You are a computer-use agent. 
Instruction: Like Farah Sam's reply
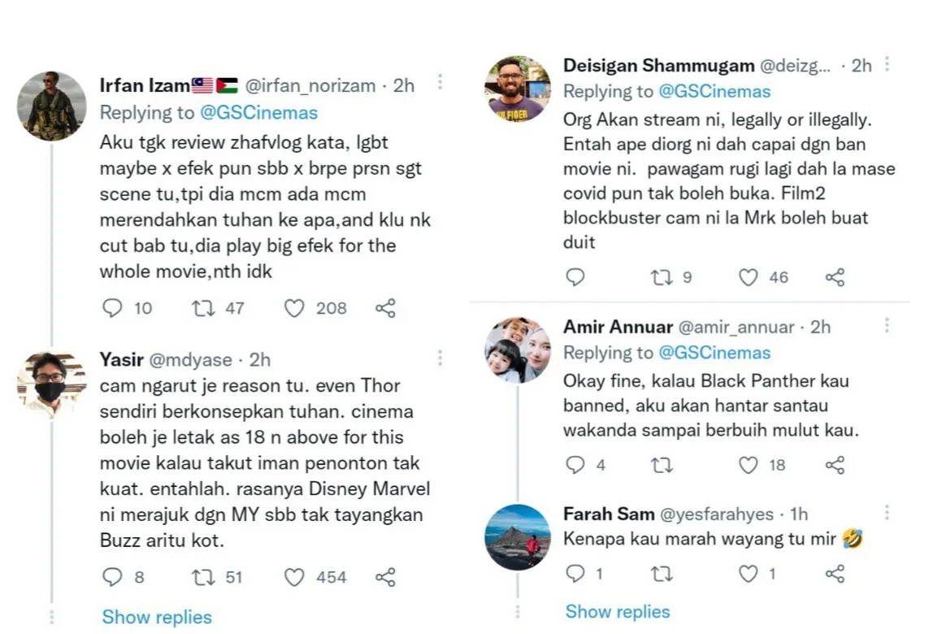[748, 574]
